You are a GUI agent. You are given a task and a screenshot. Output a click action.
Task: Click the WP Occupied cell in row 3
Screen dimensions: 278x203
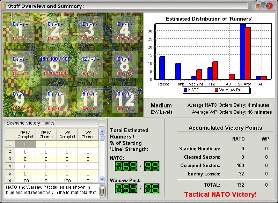(x=67, y=159)
